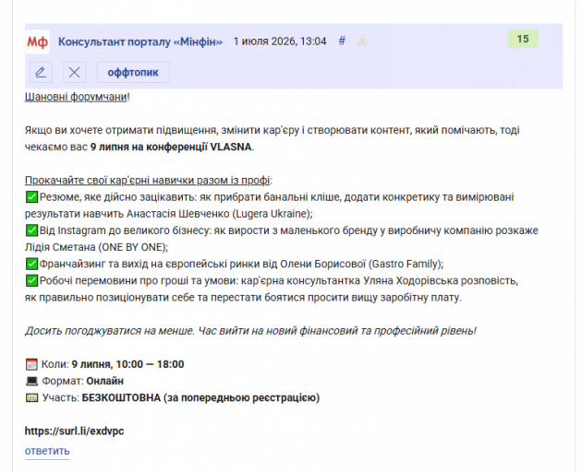Click the text 9 липня, 10:00 — 18:00

[127, 364]
